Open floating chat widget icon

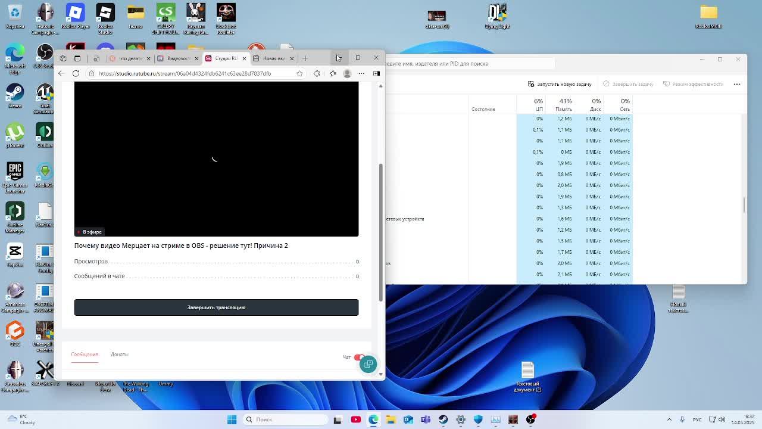(368, 364)
